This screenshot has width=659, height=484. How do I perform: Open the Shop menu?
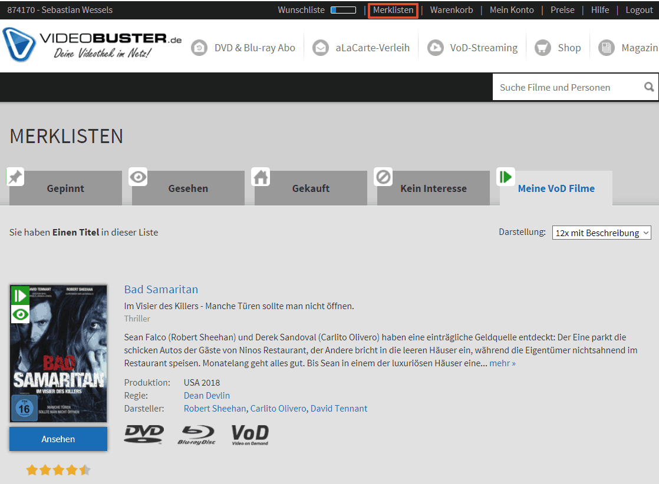569,48
